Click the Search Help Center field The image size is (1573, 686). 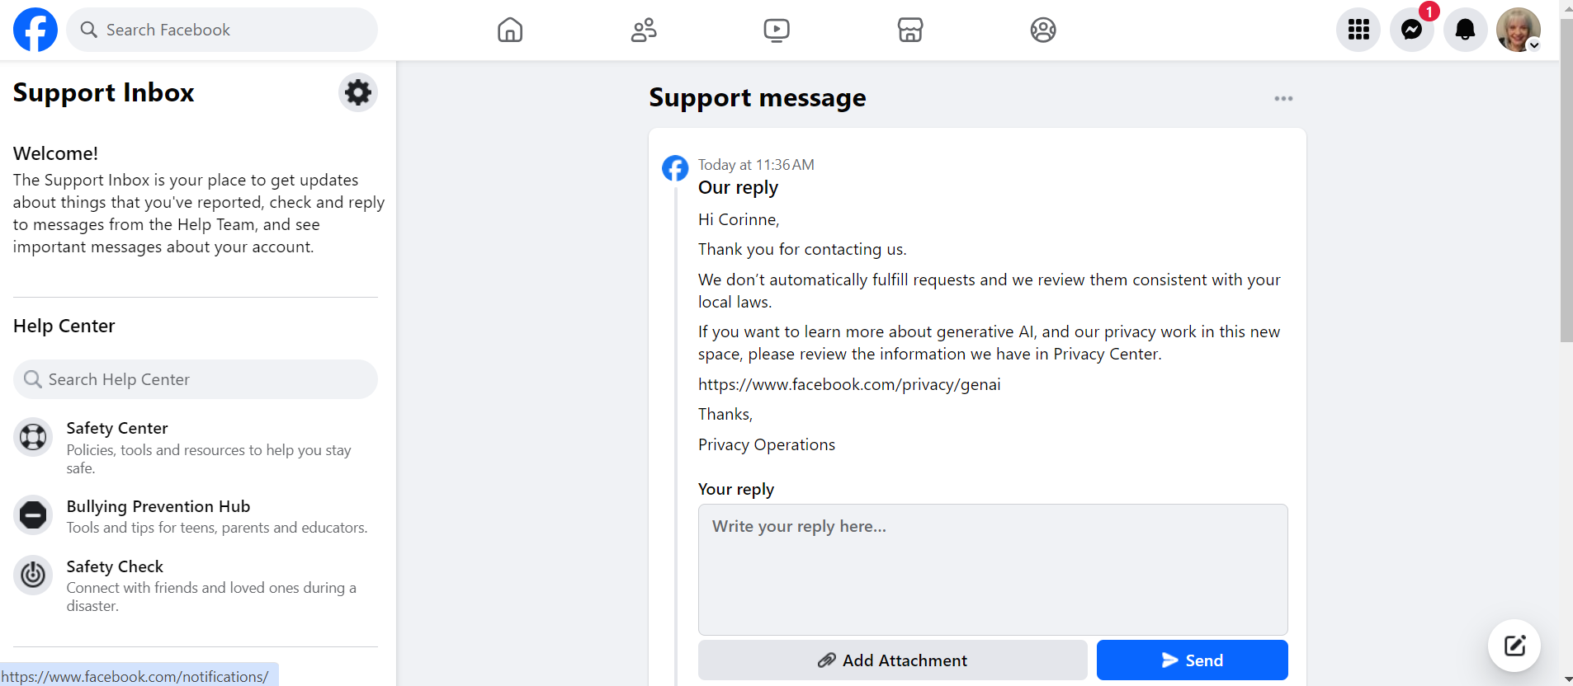(x=196, y=379)
